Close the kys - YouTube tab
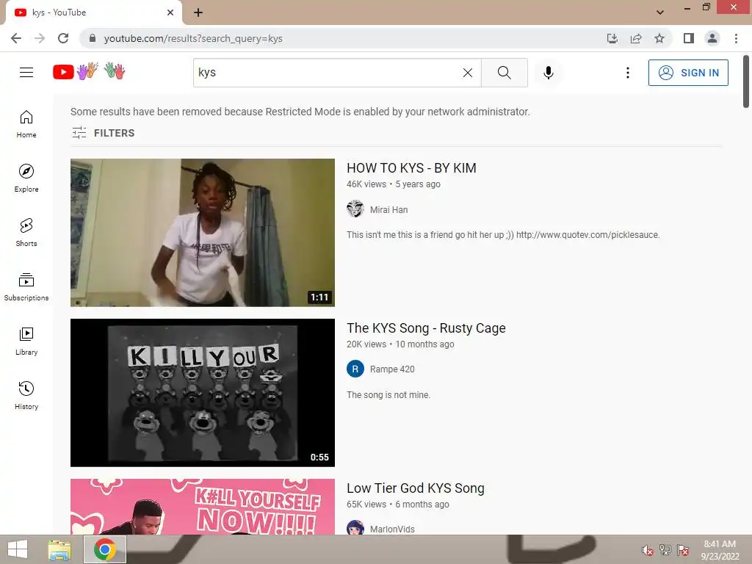 click(170, 12)
